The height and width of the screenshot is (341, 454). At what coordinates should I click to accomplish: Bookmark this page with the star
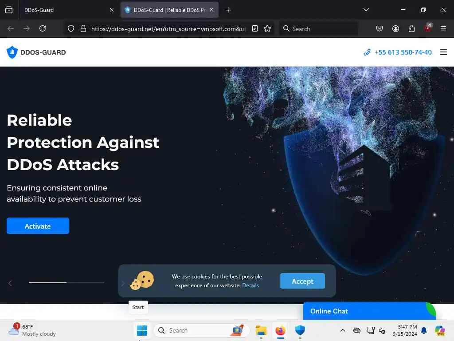tap(267, 28)
